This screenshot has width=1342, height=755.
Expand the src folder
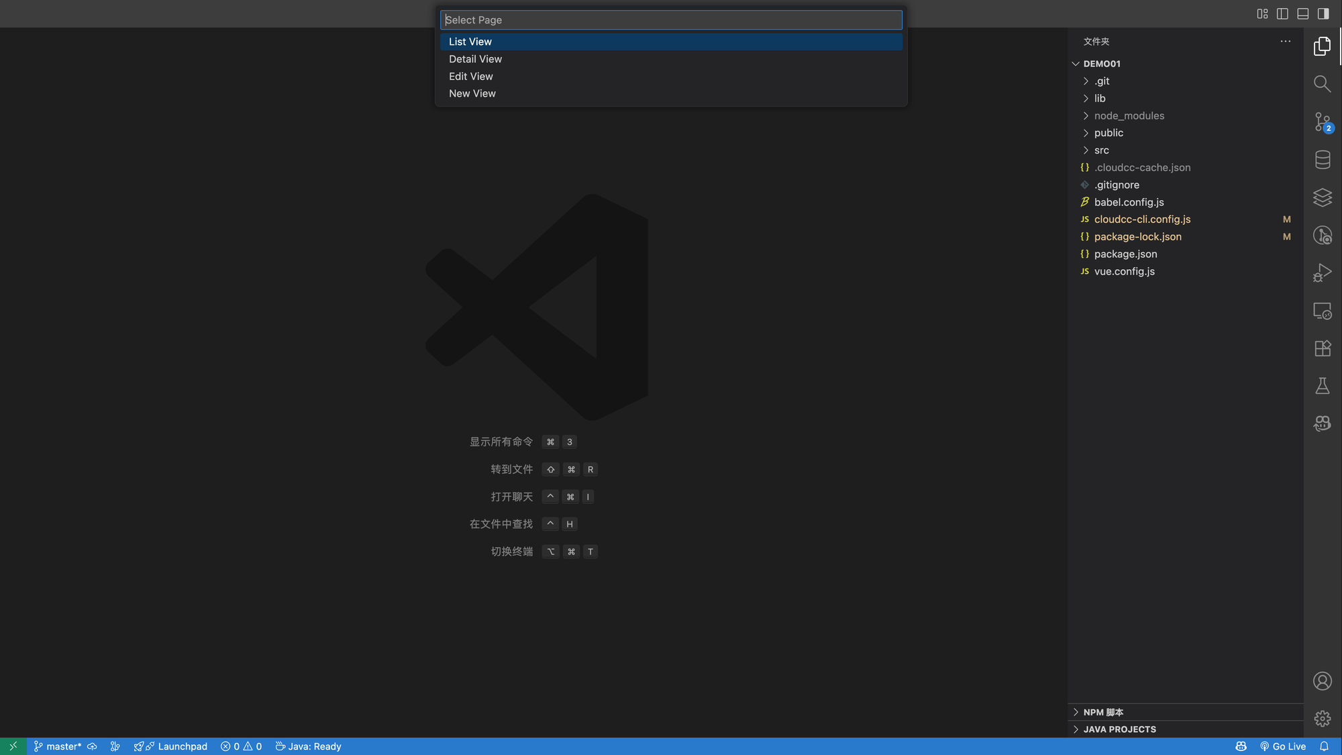point(1101,150)
